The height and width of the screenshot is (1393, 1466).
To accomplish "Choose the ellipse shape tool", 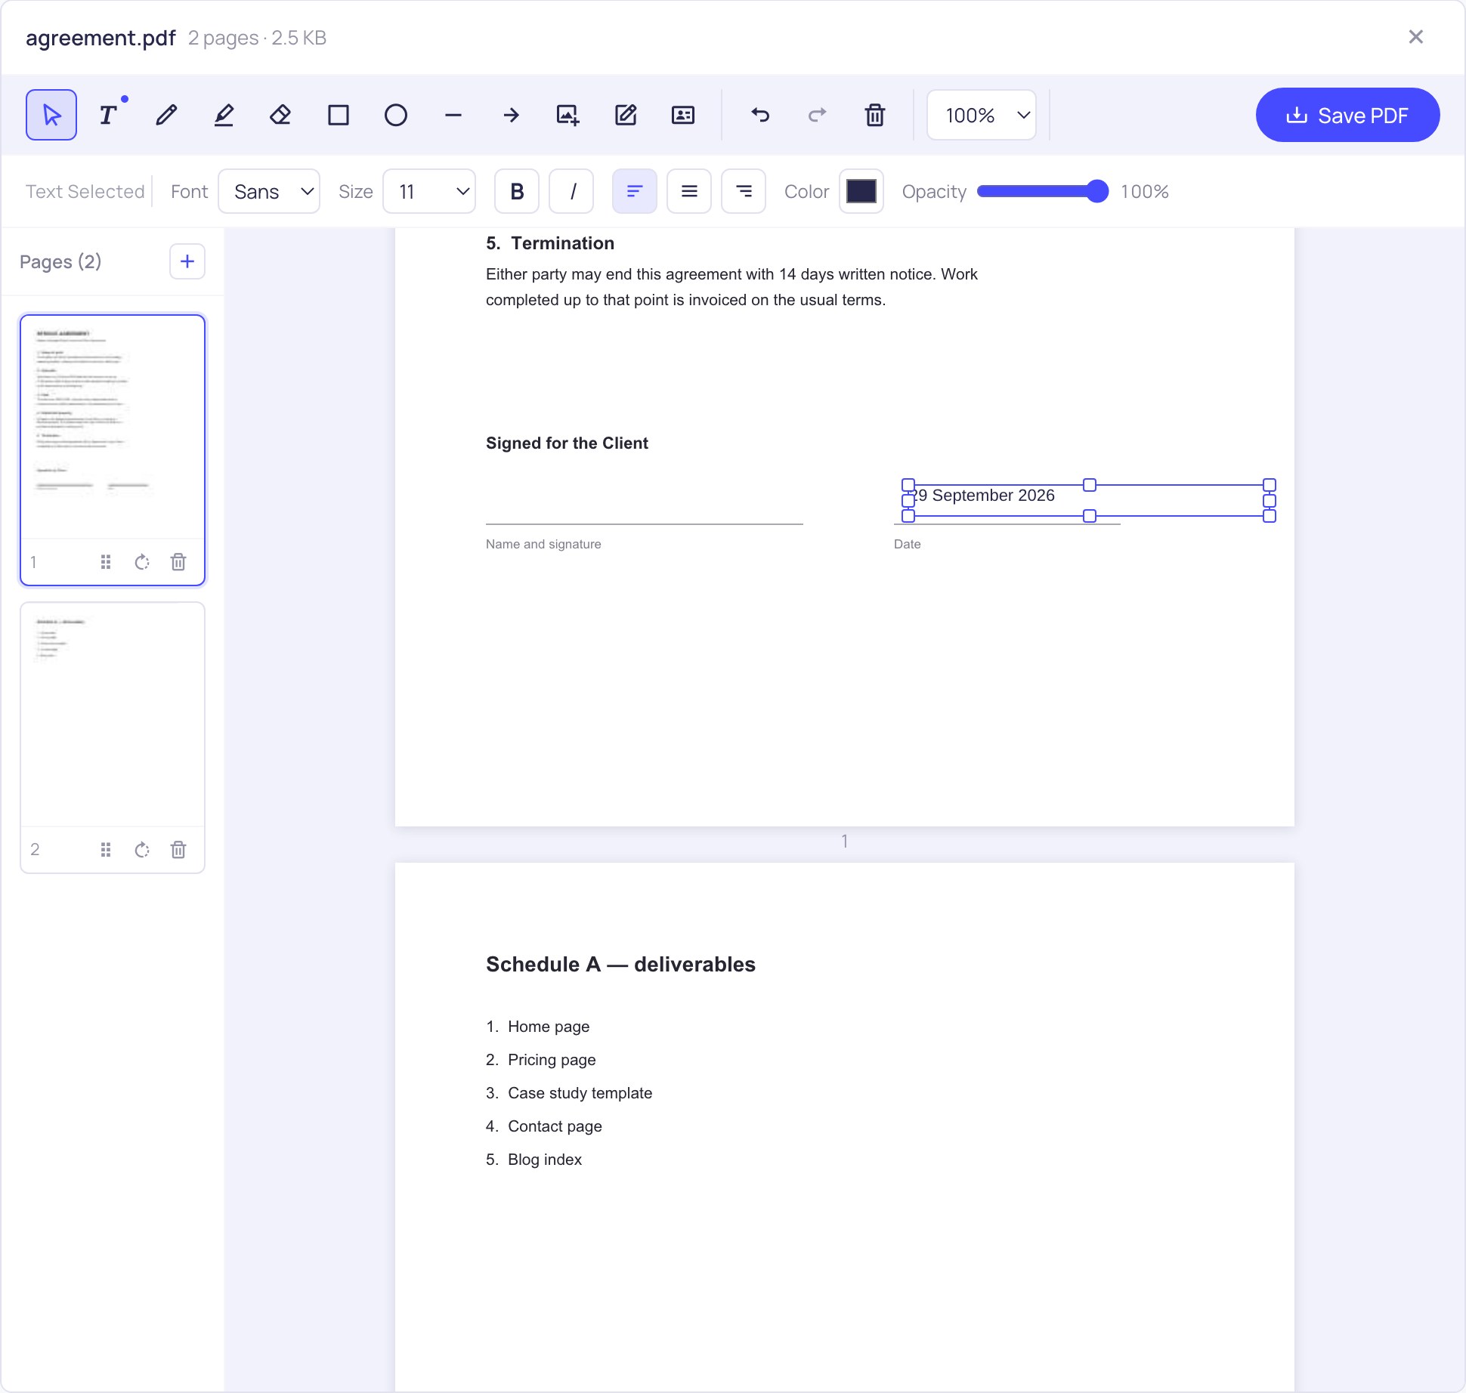I will tap(396, 115).
